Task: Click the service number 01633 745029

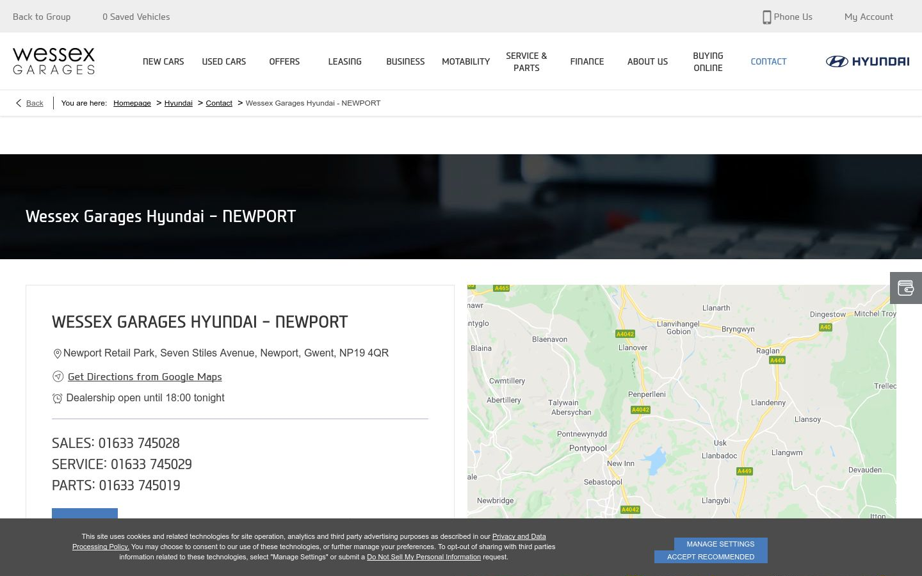Action: click(151, 464)
